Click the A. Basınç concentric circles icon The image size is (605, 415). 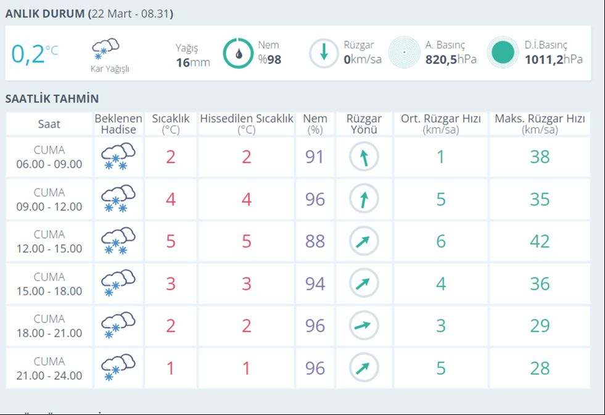coord(404,53)
